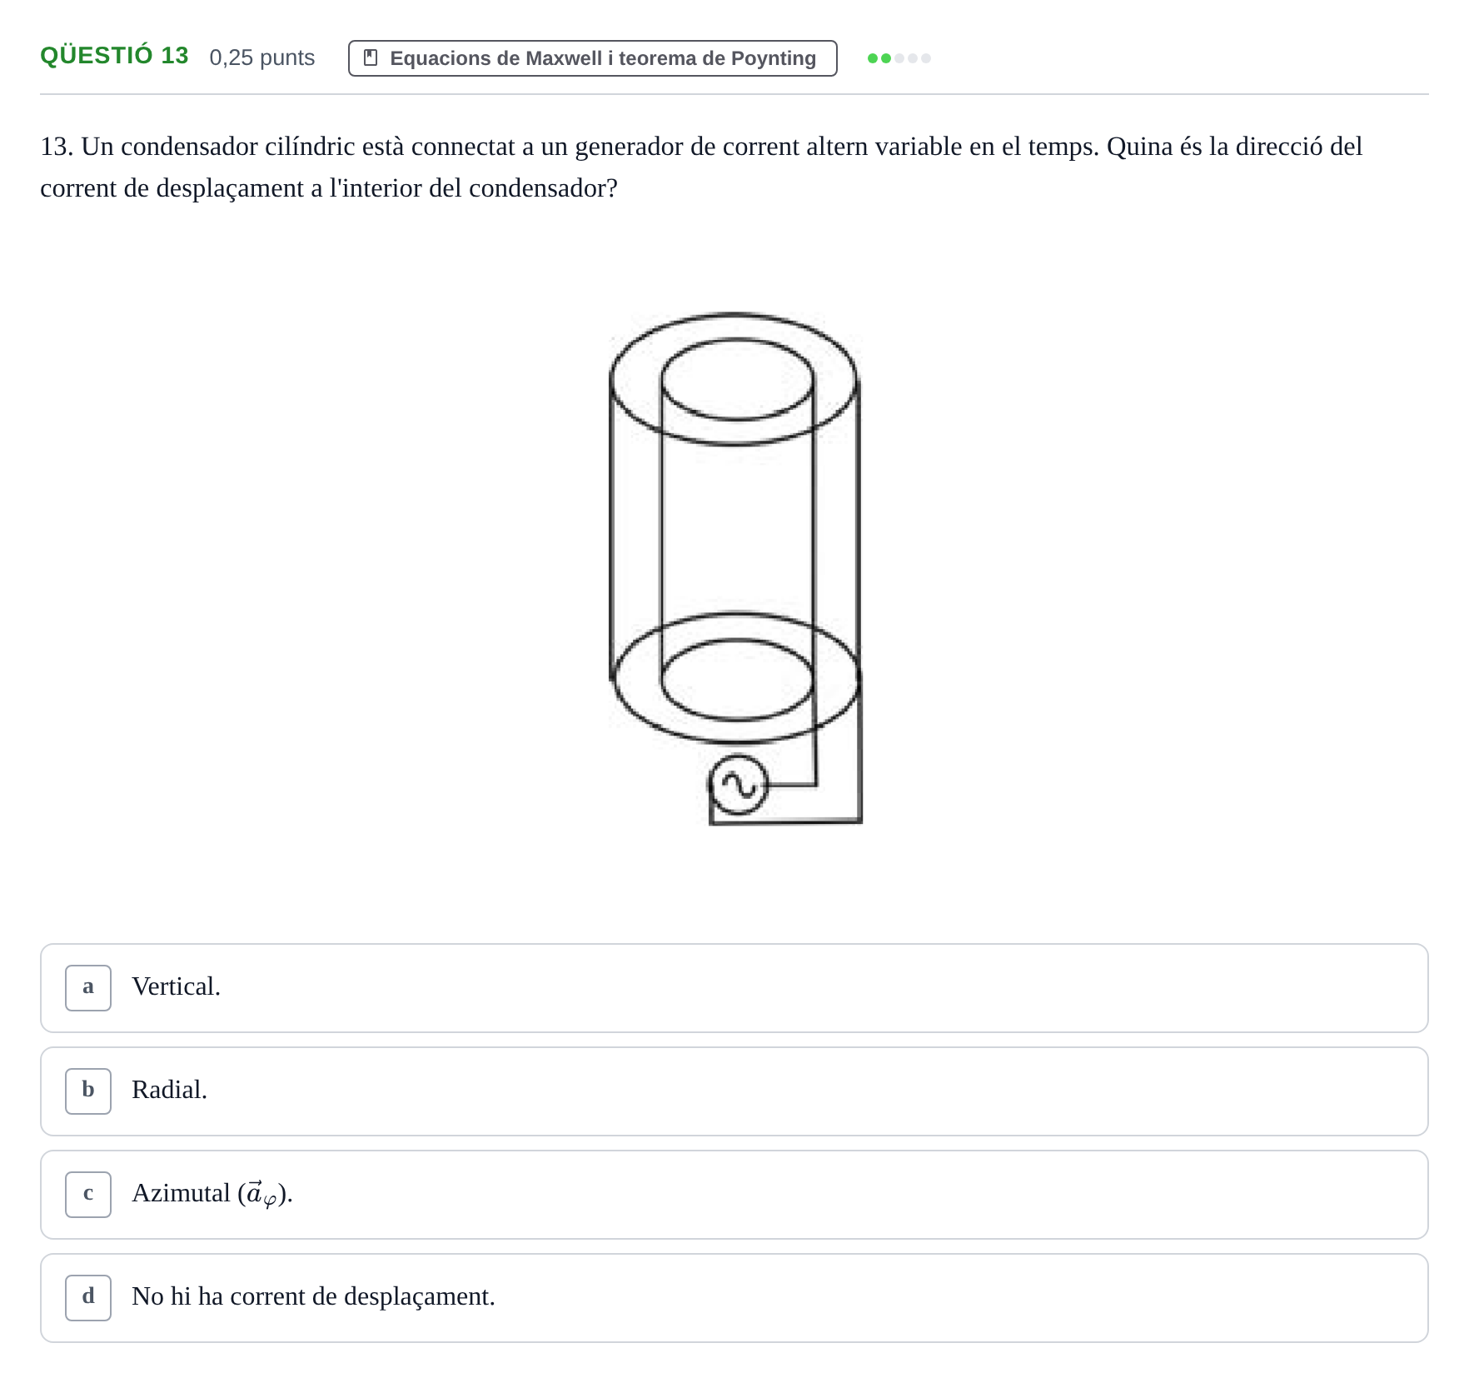Select answer option a 'Vertical.'
1469x1383 pixels.
(734, 987)
